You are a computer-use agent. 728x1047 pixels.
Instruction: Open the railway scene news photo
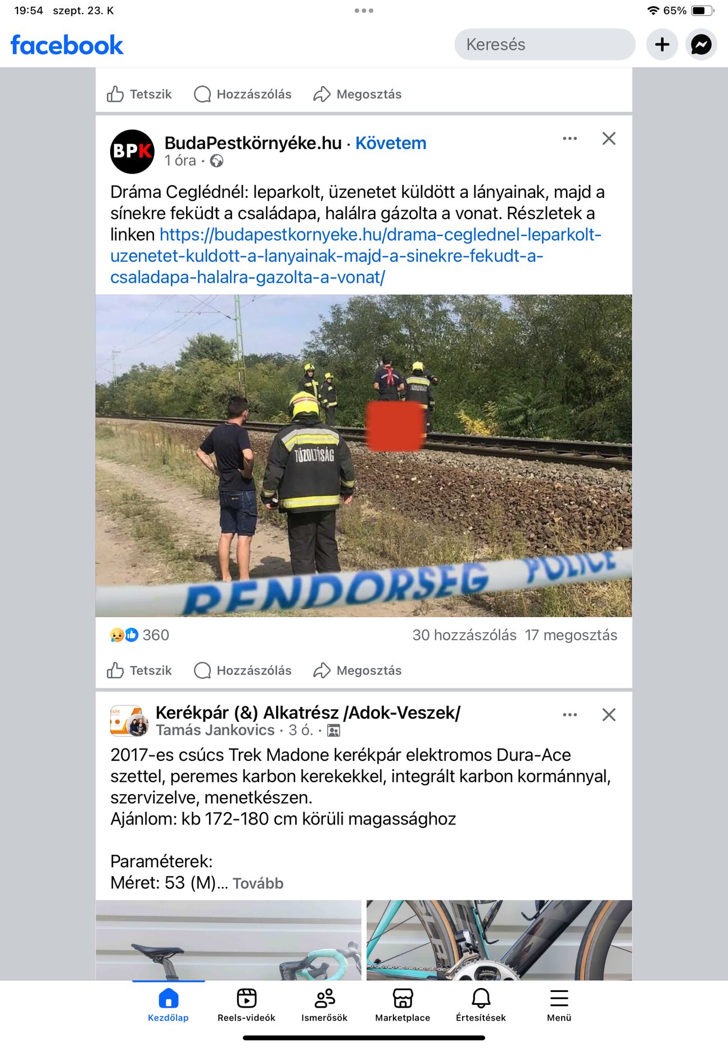coord(364,456)
